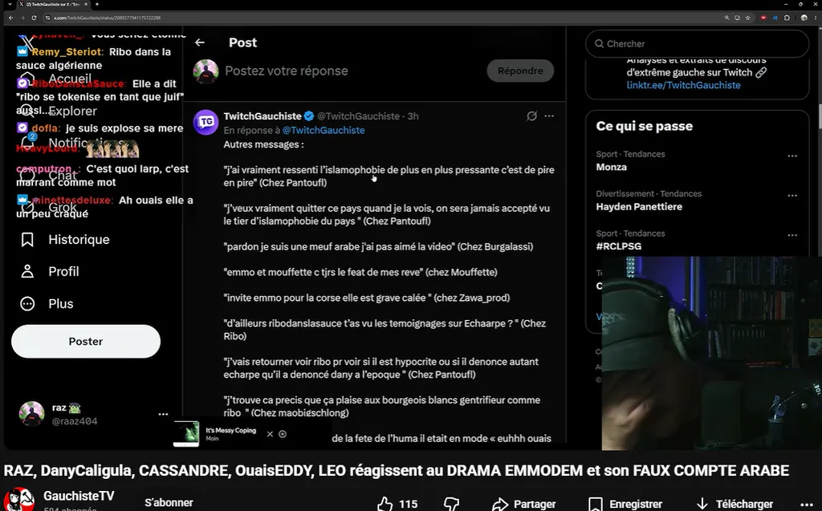This screenshot has width=822, height=511.
Task: Open the Plus menu in sidebar
Action: pos(47,303)
